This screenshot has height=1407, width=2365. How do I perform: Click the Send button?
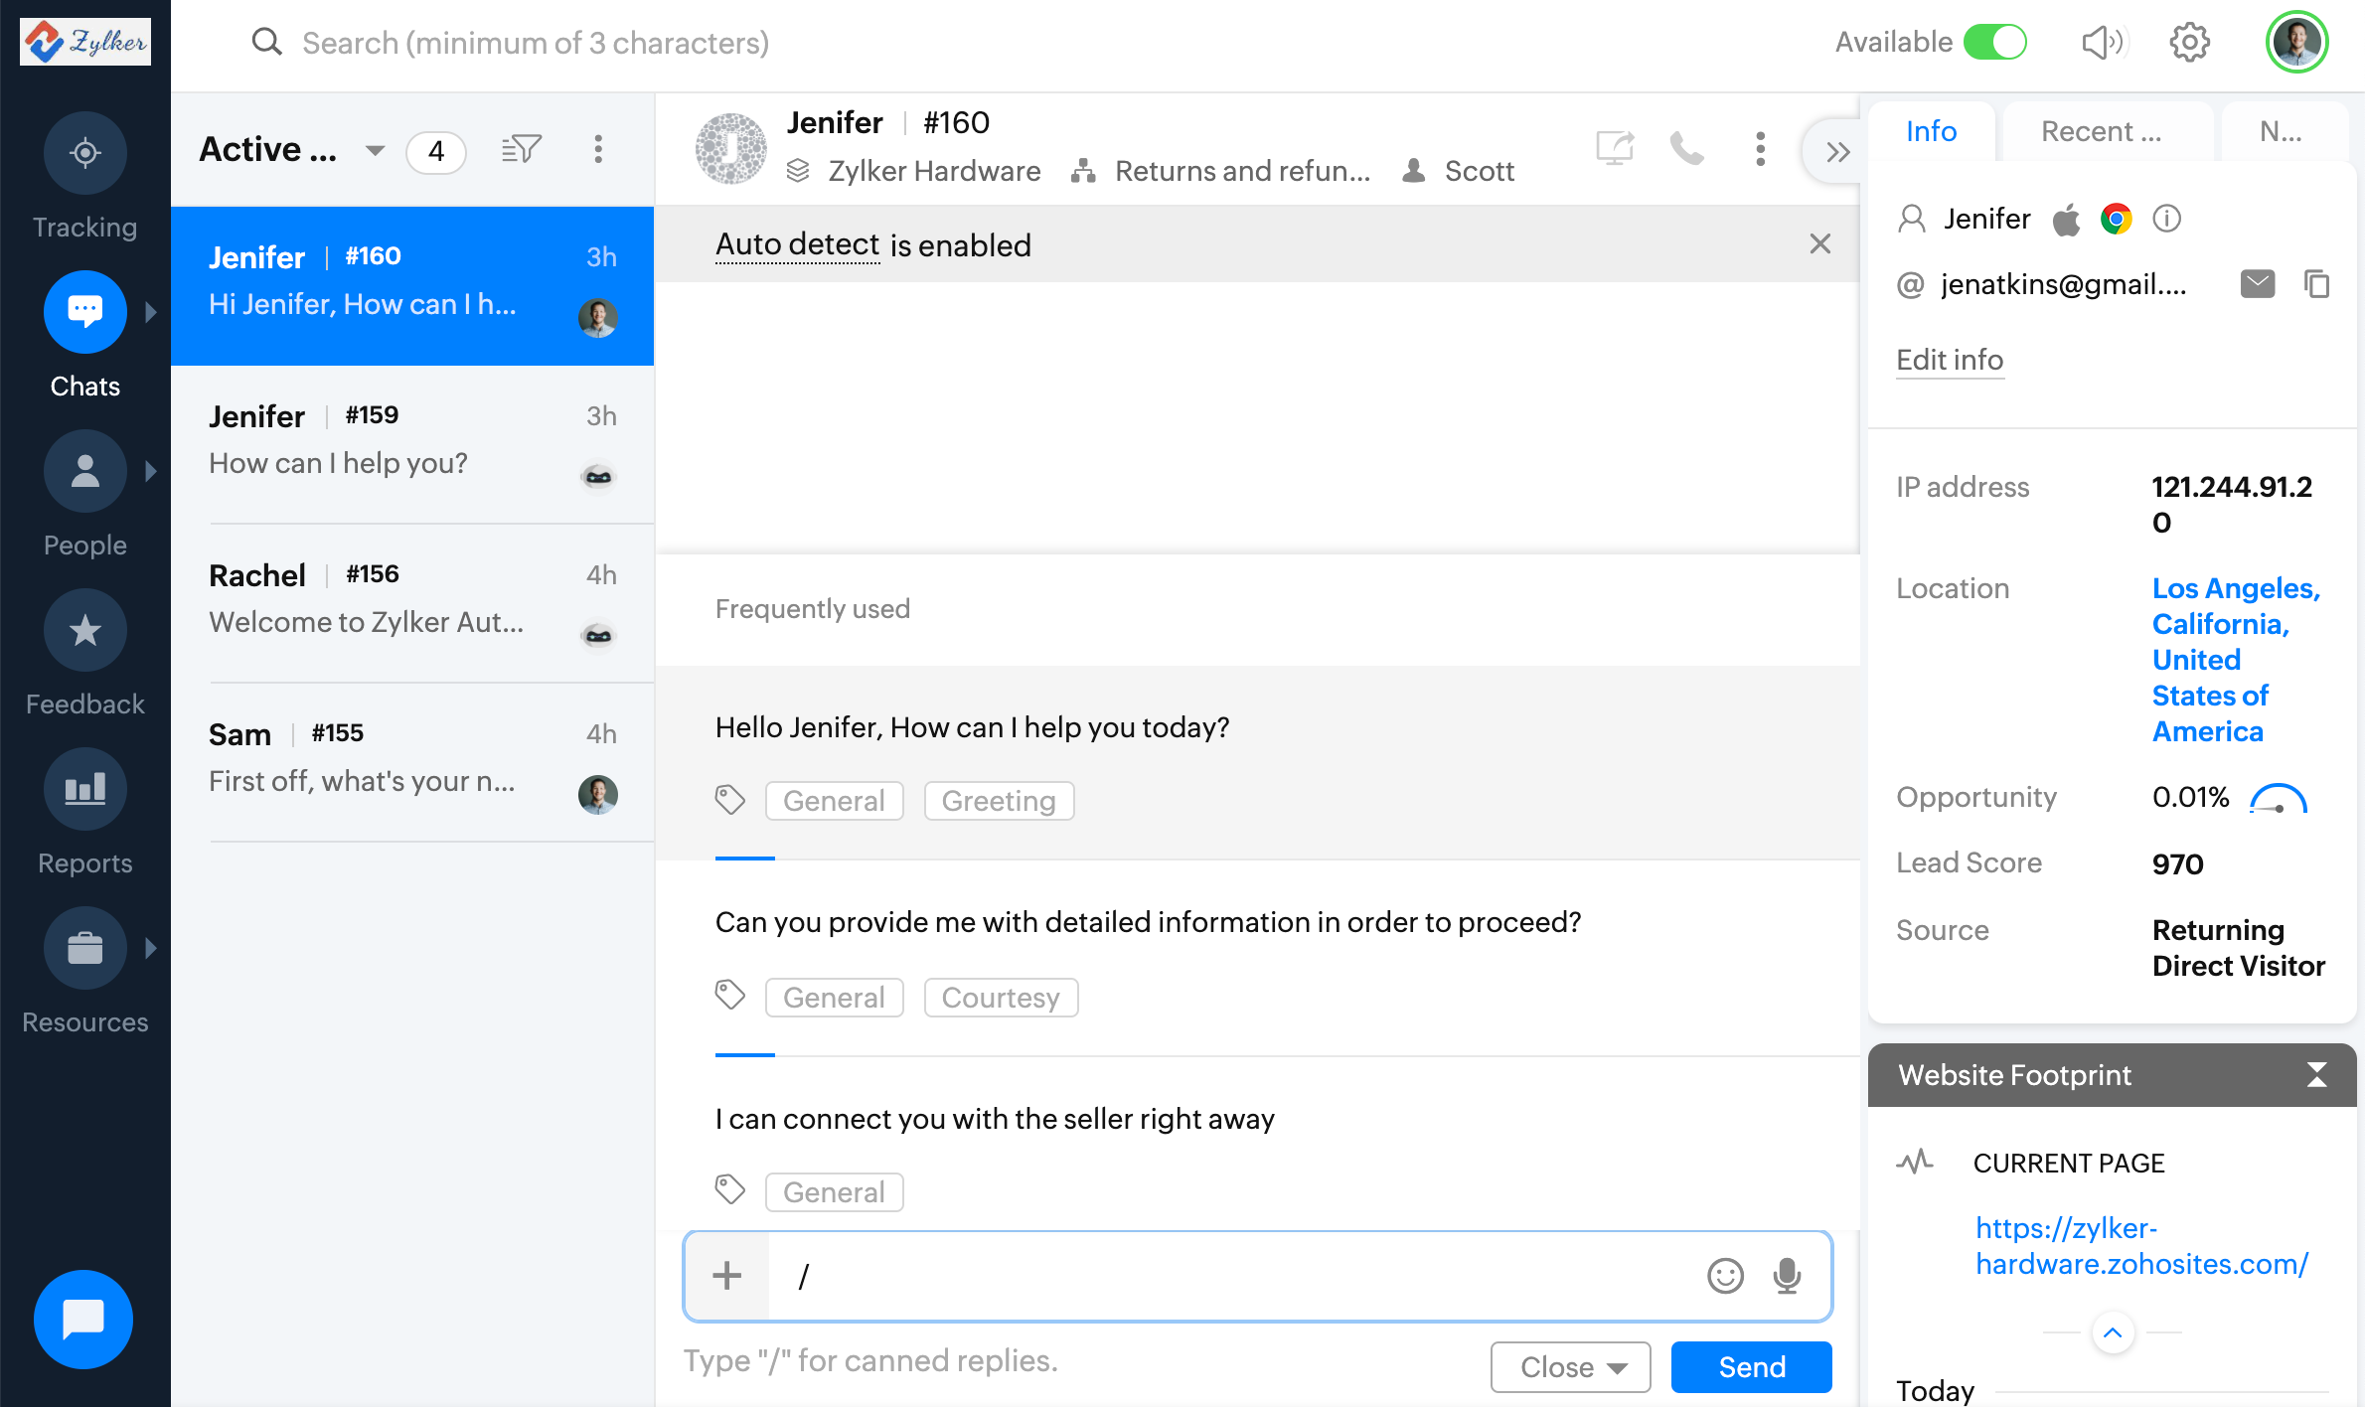pyautogui.click(x=1751, y=1367)
